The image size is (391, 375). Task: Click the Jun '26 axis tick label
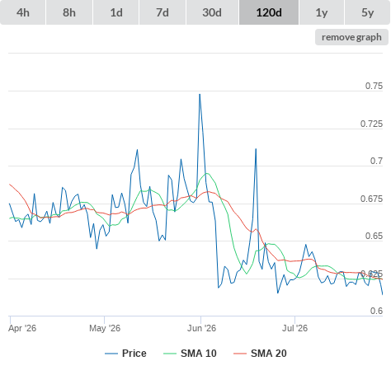(201, 328)
